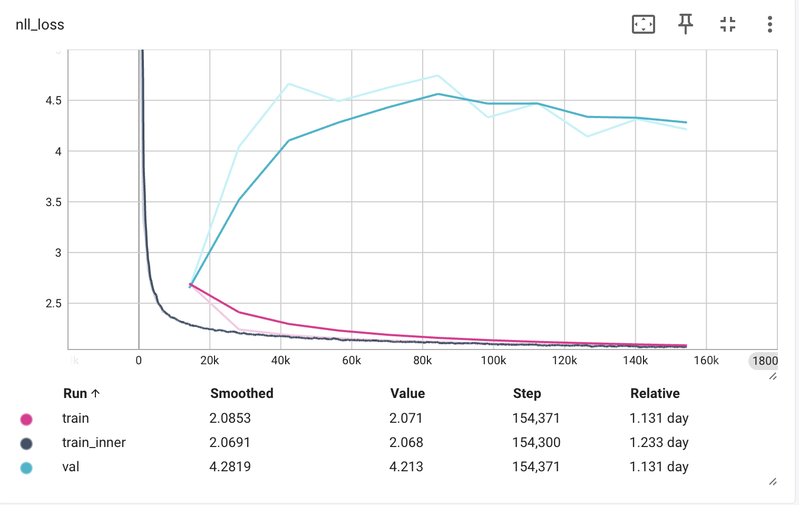799x505 pixels.
Task: Click the nll_loss chart title
Action: [x=40, y=25]
